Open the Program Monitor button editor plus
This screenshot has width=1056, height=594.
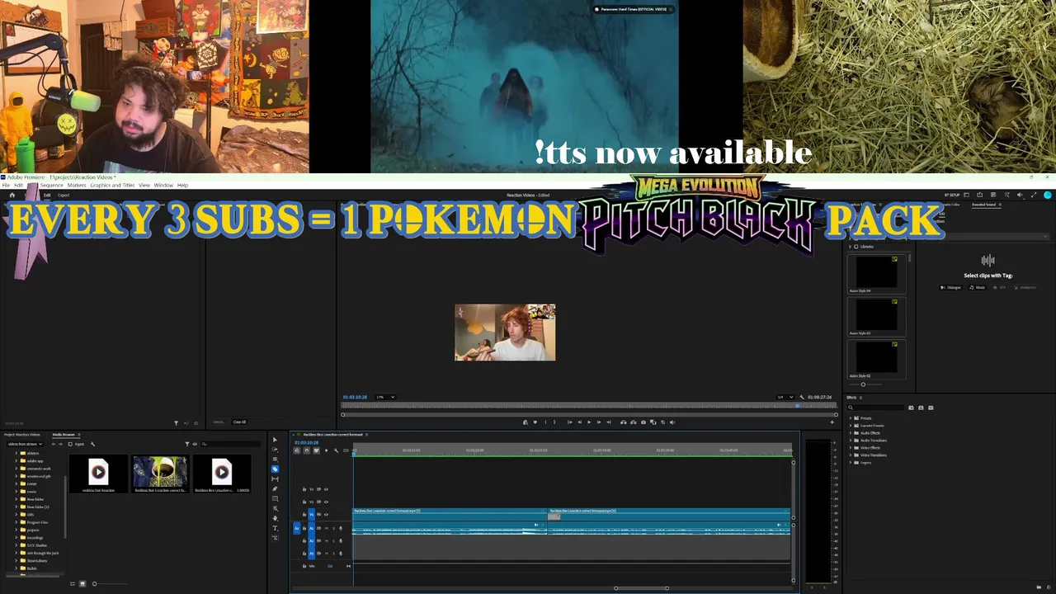pyautogui.click(x=832, y=422)
